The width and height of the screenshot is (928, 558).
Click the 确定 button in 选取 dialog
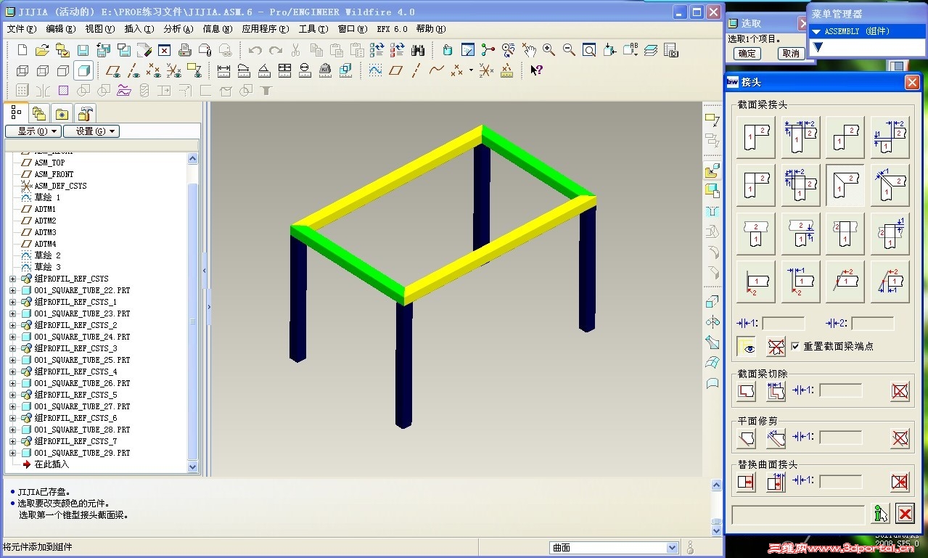(747, 54)
